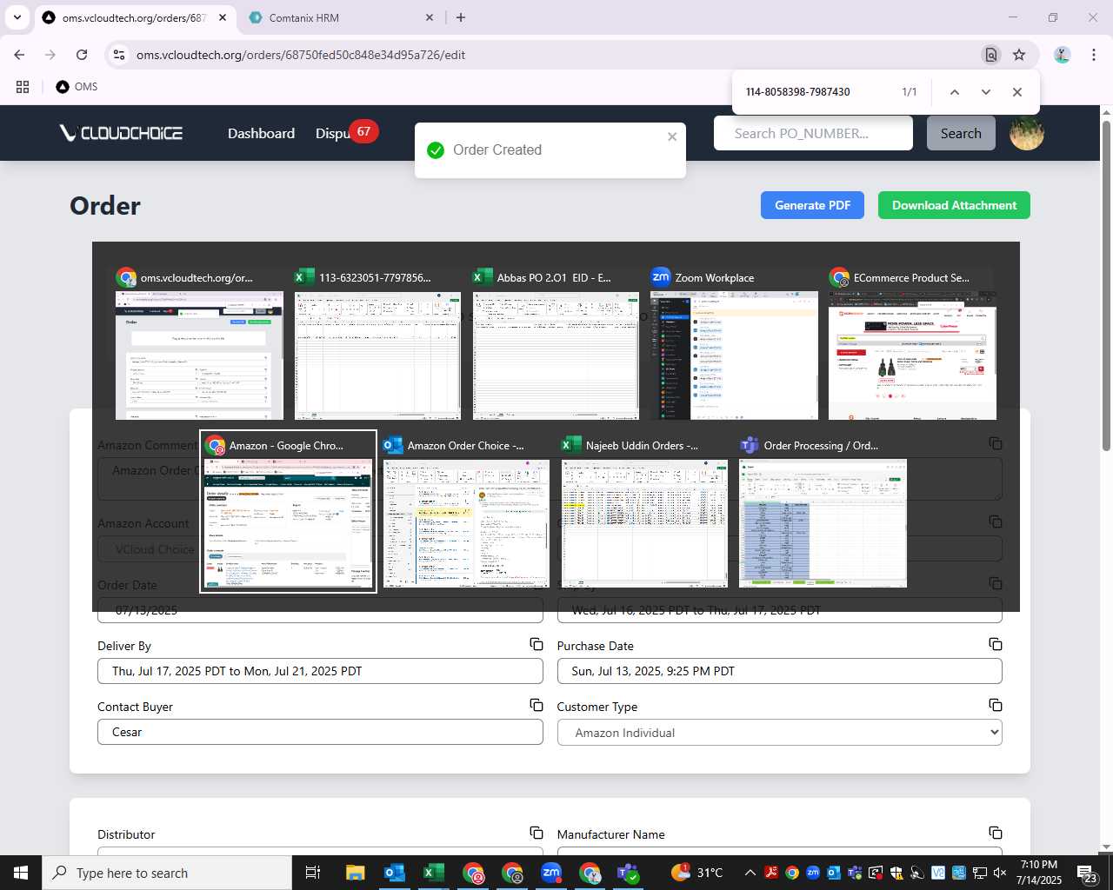Image resolution: width=1113 pixels, height=890 pixels.
Task: Click the Purchase Date field
Action: (x=779, y=671)
